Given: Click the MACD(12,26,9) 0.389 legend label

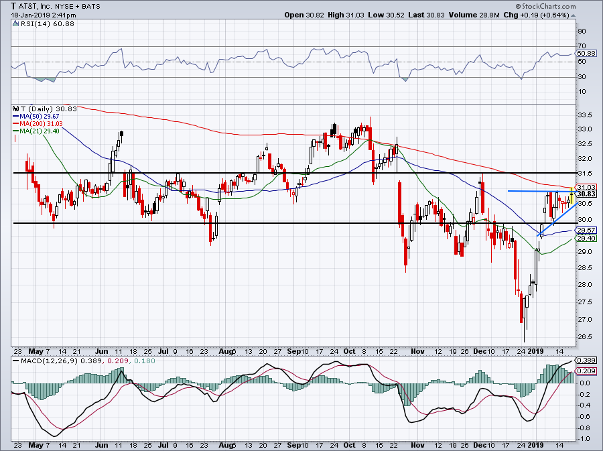Looking at the screenshot, I should (61, 361).
